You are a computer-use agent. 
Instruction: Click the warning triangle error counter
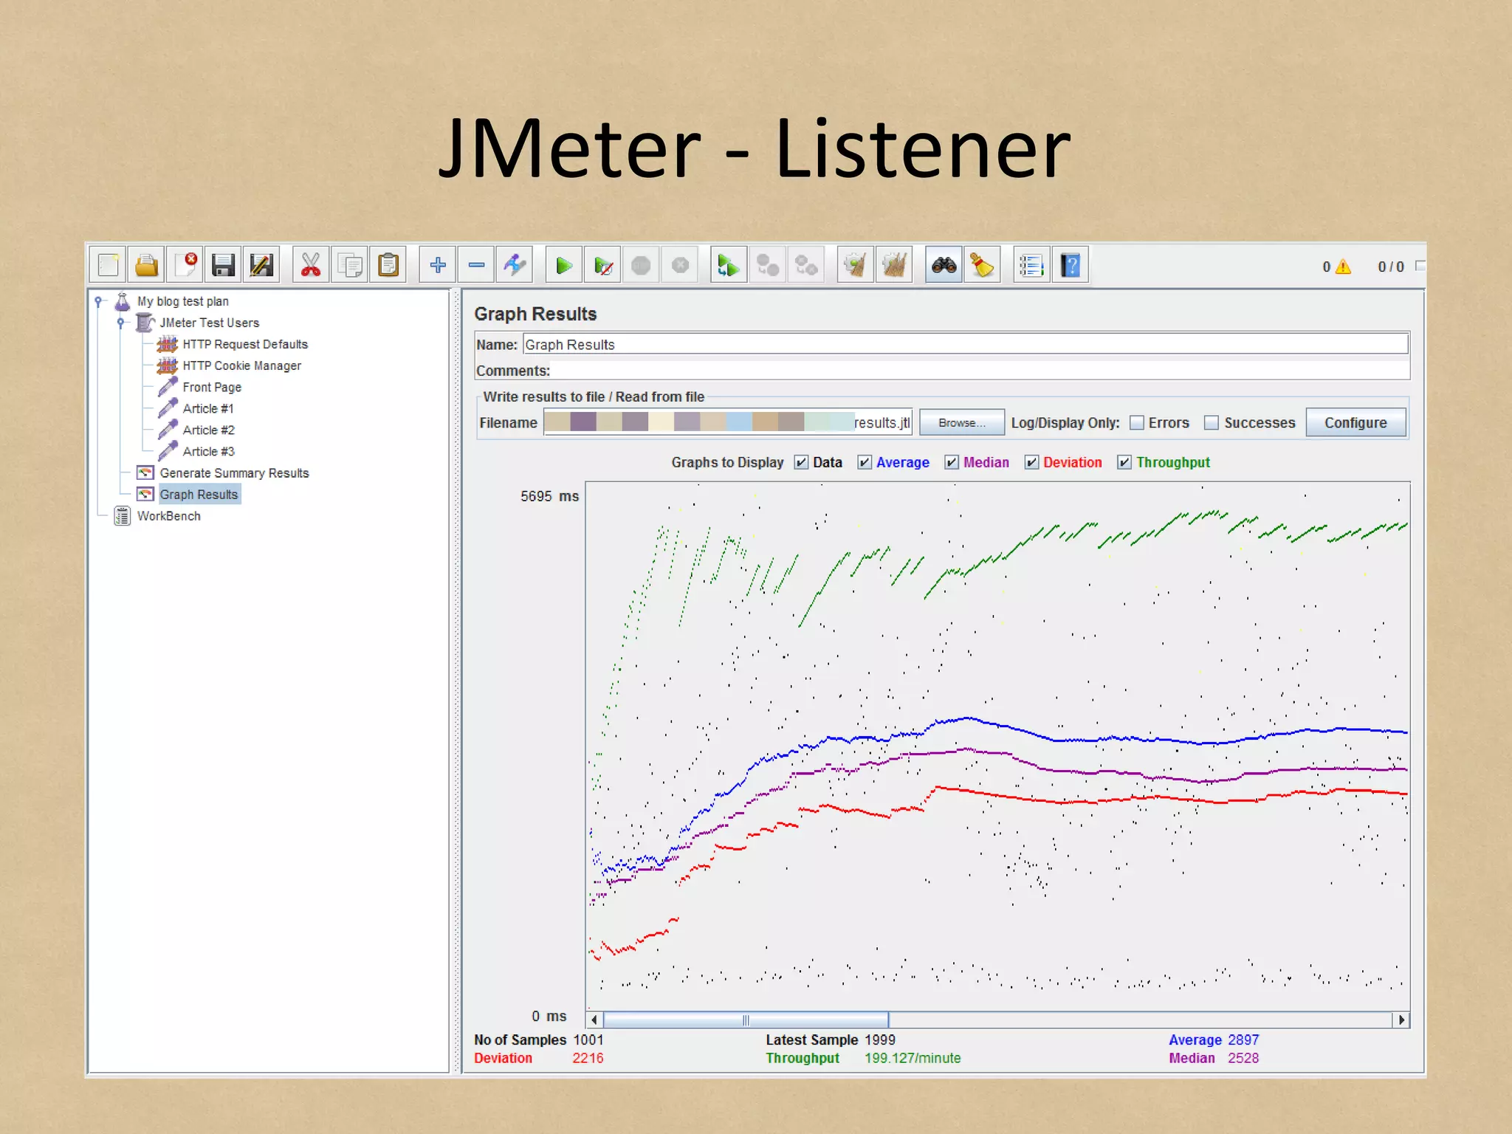click(x=1343, y=267)
